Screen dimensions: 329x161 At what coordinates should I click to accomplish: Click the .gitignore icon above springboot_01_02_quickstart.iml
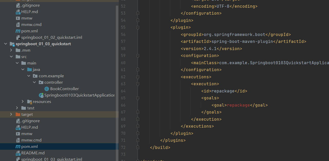pos(18,5)
